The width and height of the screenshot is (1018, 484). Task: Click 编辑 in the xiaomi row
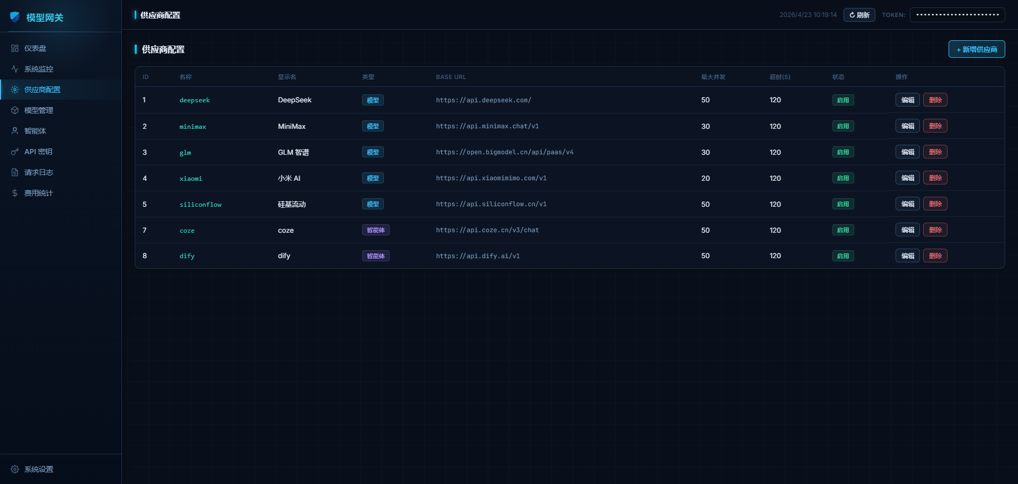coord(907,178)
